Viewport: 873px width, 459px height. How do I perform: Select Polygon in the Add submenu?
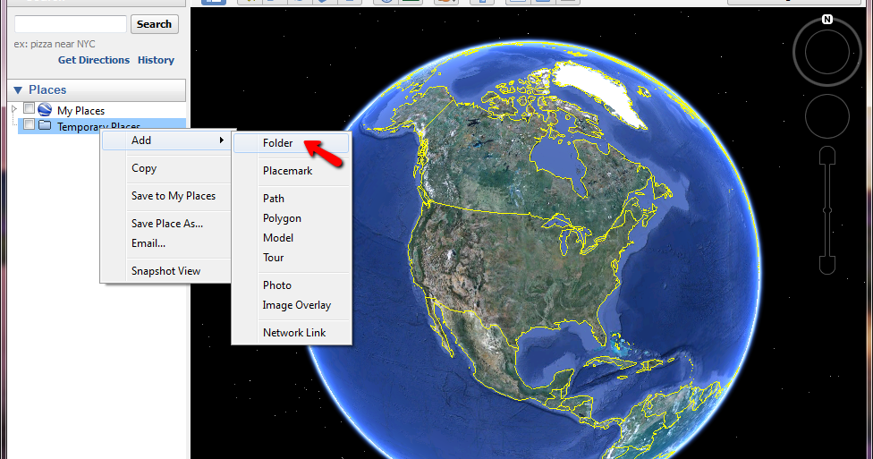pos(292,218)
